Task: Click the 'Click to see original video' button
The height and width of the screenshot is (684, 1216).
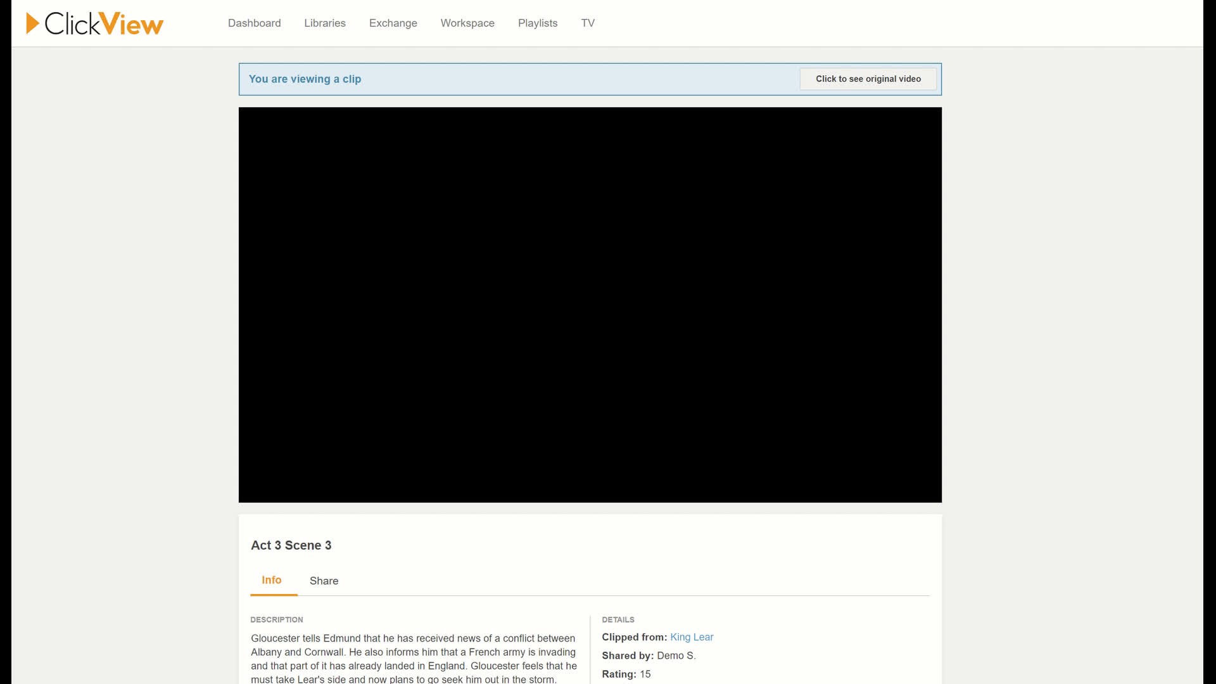Action: coord(868,79)
